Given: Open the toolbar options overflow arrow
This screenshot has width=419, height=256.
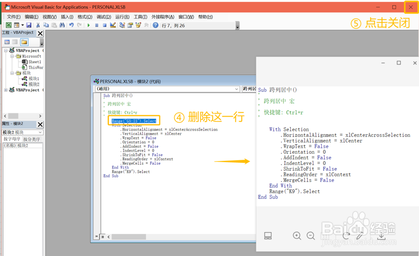Looking at the screenshot, I should (238, 26).
